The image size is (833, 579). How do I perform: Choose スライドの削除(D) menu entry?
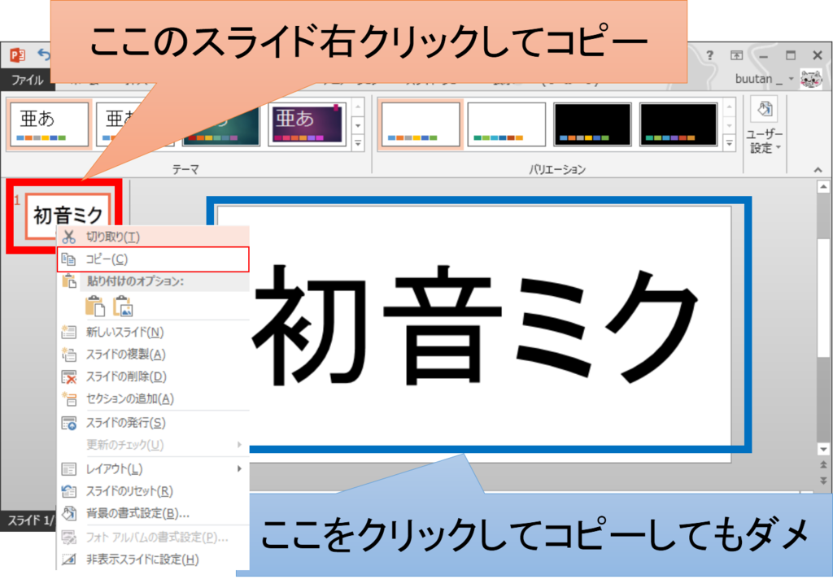tap(152, 377)
